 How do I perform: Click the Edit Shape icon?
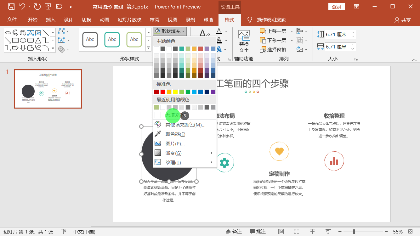pos(62,31)
